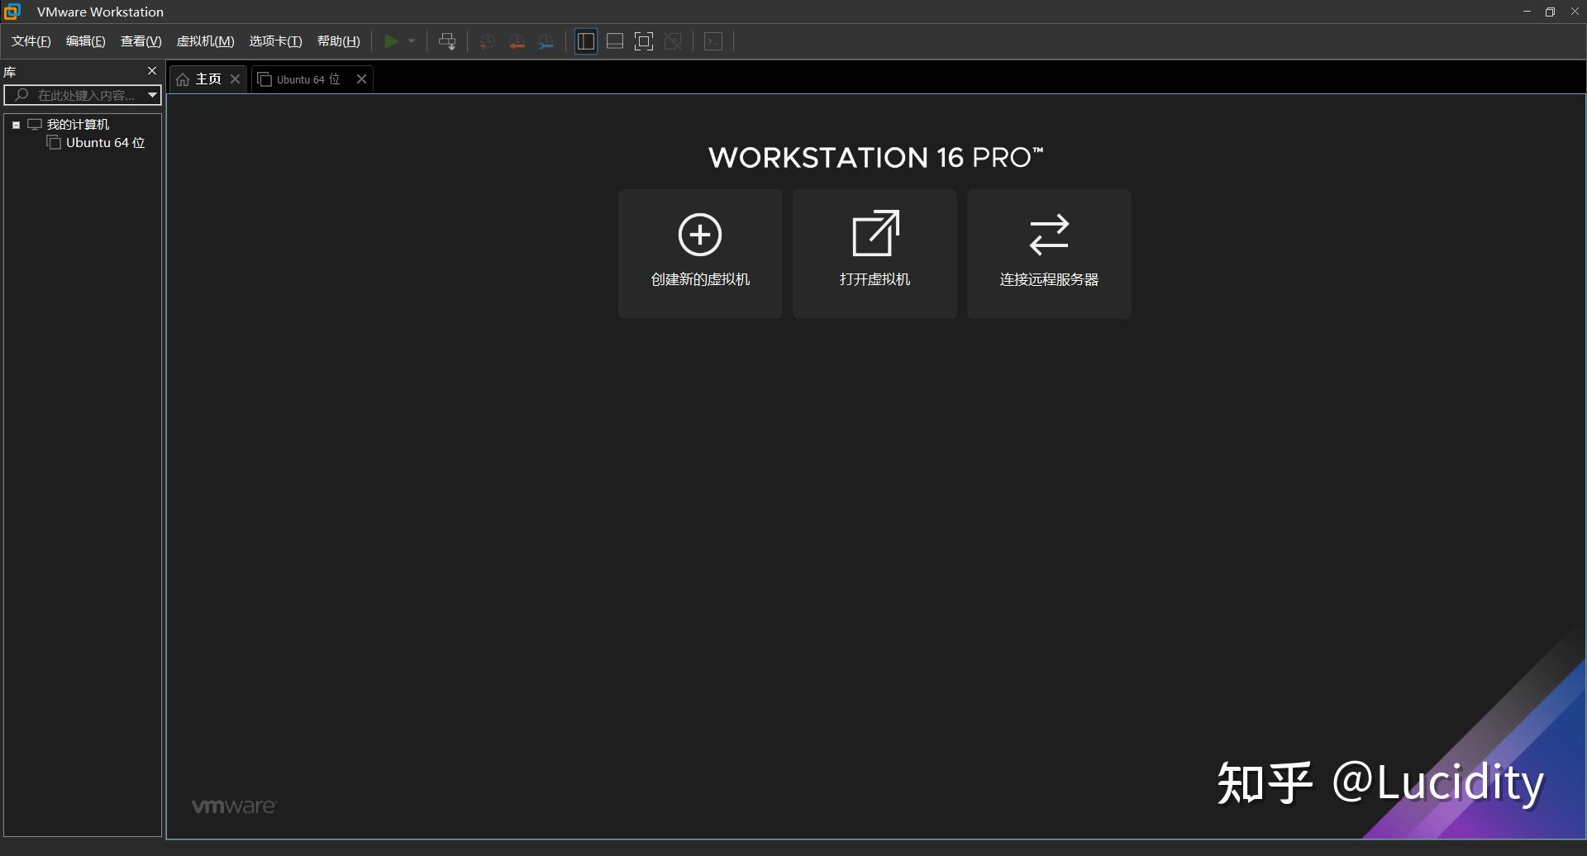Click the Unity mode toolbar icon
The image size is (1587, 856).
click(674, 41)
